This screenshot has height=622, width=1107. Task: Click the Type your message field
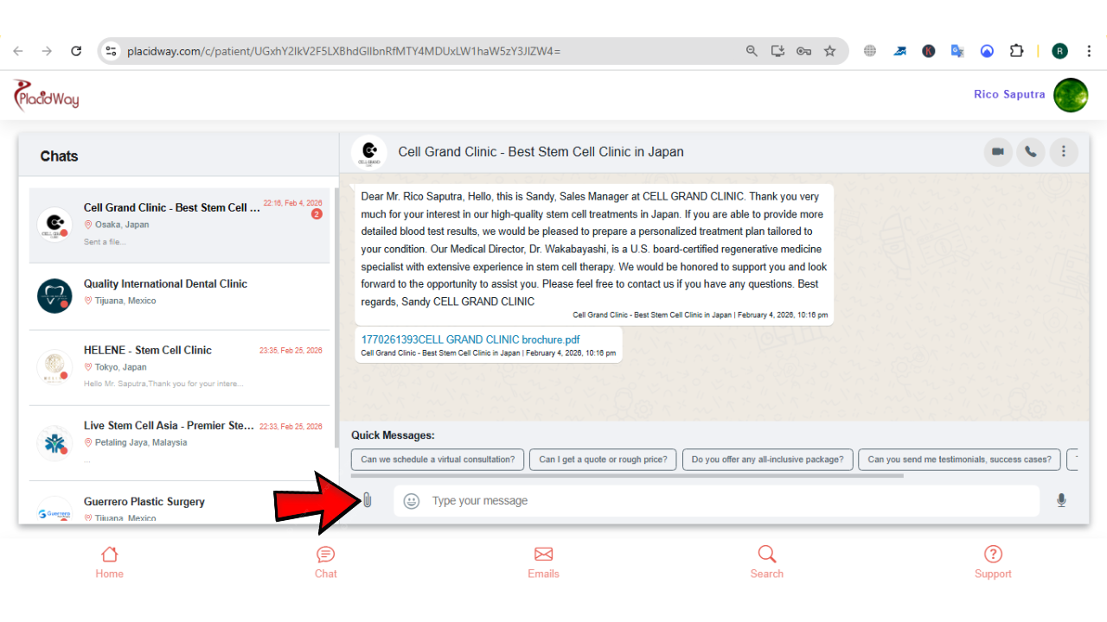point(726,501)
